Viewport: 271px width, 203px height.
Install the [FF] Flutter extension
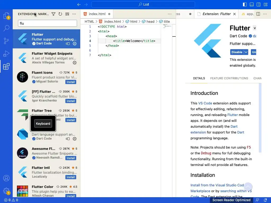pyautogui.click(x=71, y=101)
